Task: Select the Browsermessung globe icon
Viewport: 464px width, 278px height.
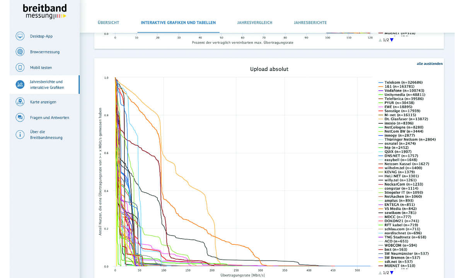Action: (20, 52)
